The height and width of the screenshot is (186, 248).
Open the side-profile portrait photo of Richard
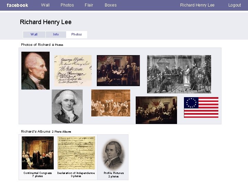point(35,71)
